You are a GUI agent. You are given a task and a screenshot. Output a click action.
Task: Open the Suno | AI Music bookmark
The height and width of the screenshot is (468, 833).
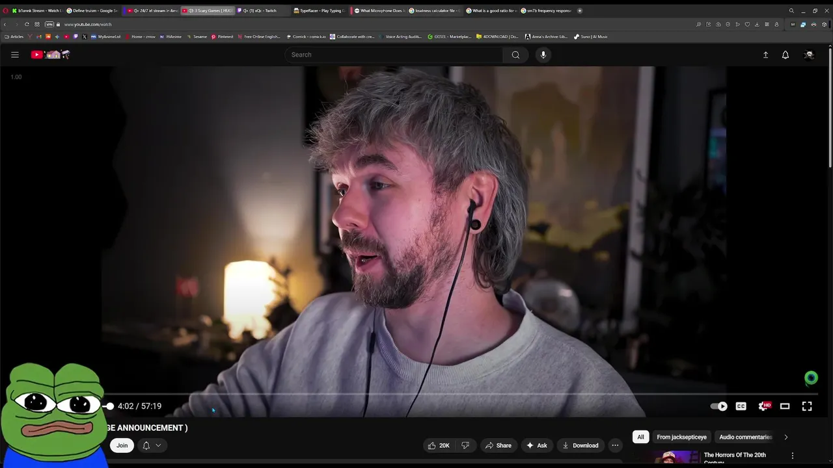click(x=591, y=36)
